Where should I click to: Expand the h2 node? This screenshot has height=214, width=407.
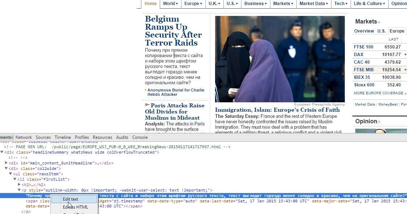tap(19, 184)
